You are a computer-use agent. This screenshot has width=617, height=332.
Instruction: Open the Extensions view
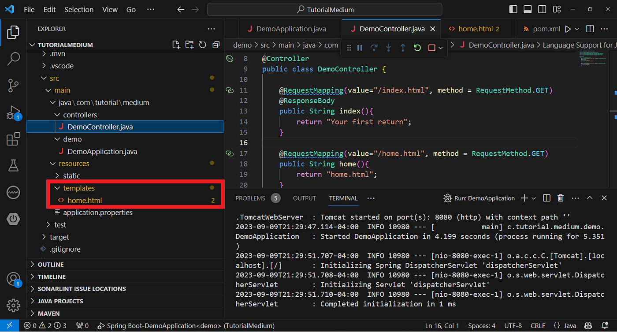(x=13, y=139)
